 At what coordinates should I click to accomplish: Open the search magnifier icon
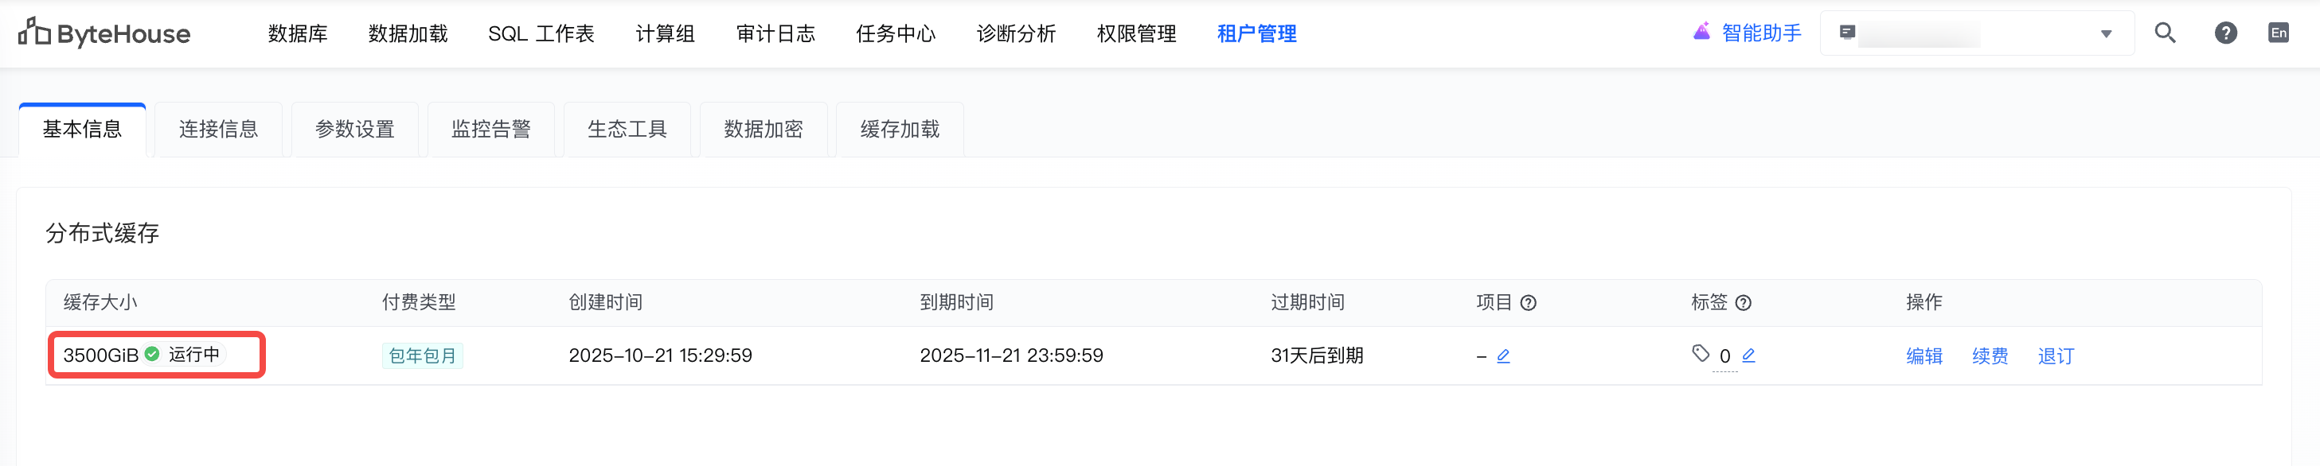pos(2164,33)
